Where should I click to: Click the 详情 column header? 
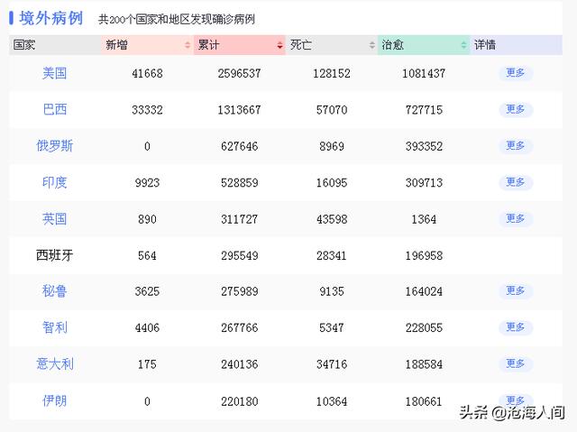point(516,45)
